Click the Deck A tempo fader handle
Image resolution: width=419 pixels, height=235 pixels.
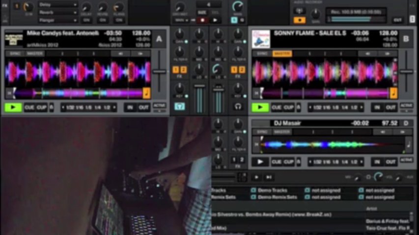click(x=159, y=71)
